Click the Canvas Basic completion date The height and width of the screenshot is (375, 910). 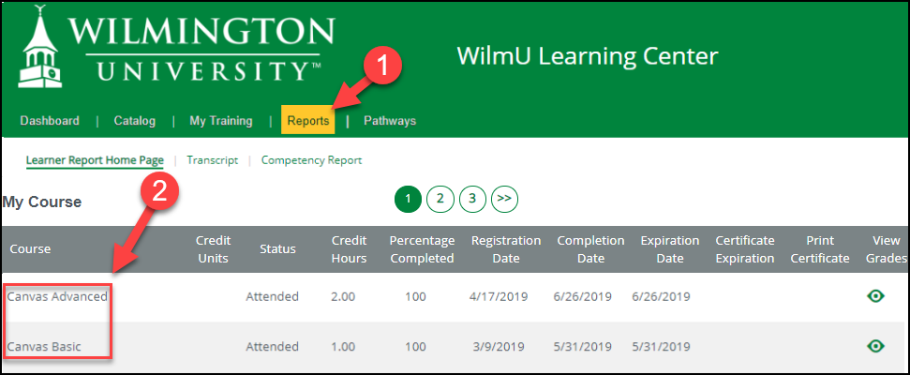coord(583,347)
